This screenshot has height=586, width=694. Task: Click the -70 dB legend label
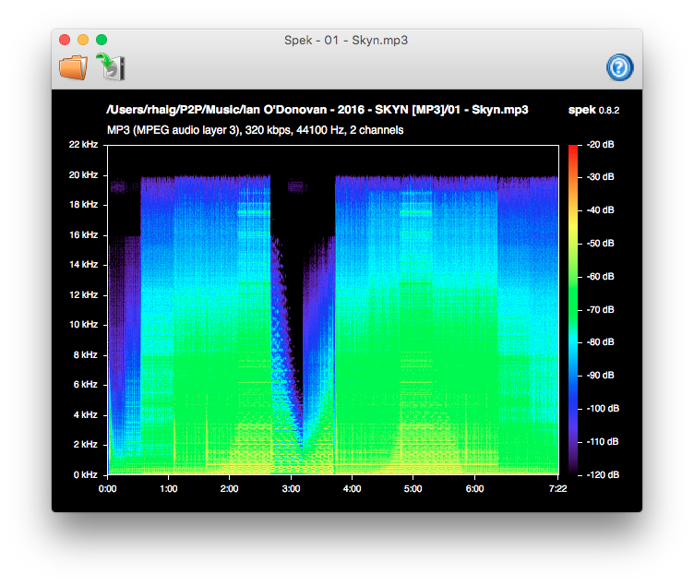(x=600, y=309)
